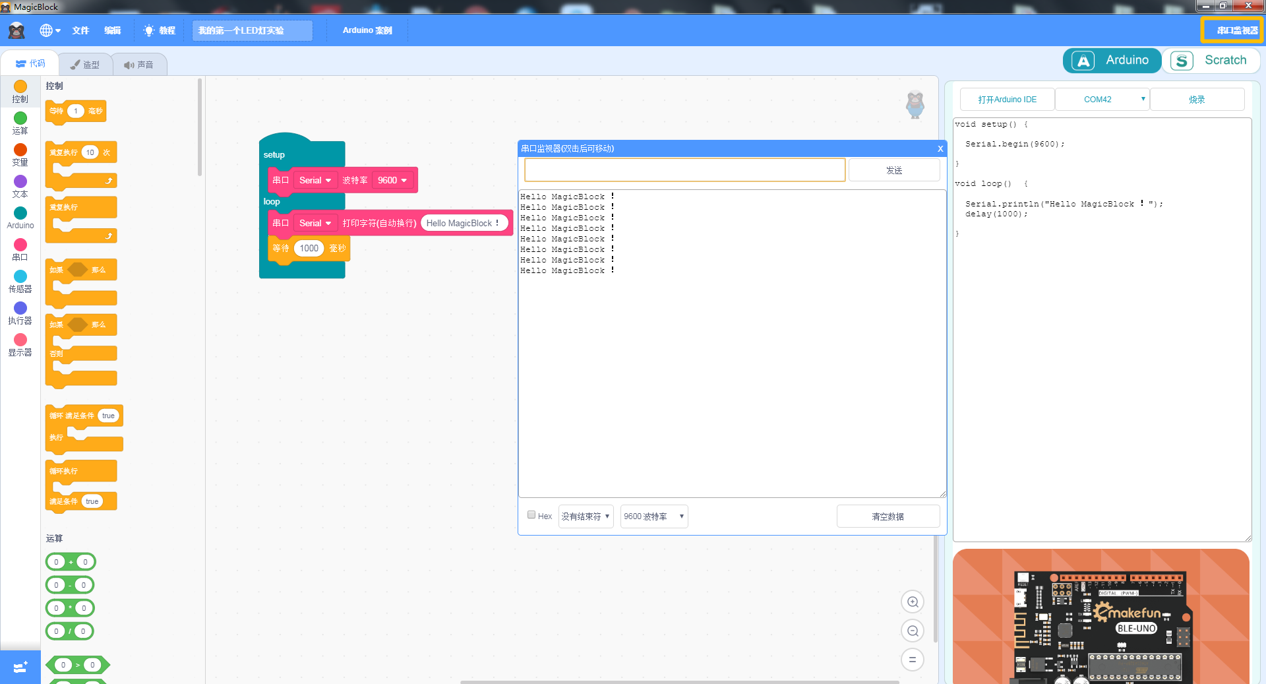Click the 清空数据 clear button

888,516
